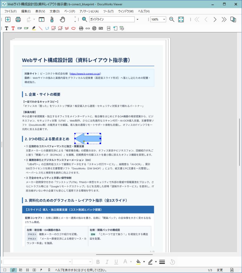Open the アノテーション(A) menu

pyautogui.click(x=89, y=11)
